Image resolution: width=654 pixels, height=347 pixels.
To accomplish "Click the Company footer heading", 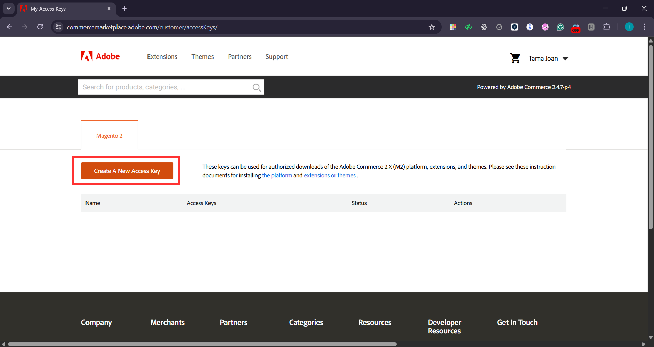I will (x=96, y=323).
